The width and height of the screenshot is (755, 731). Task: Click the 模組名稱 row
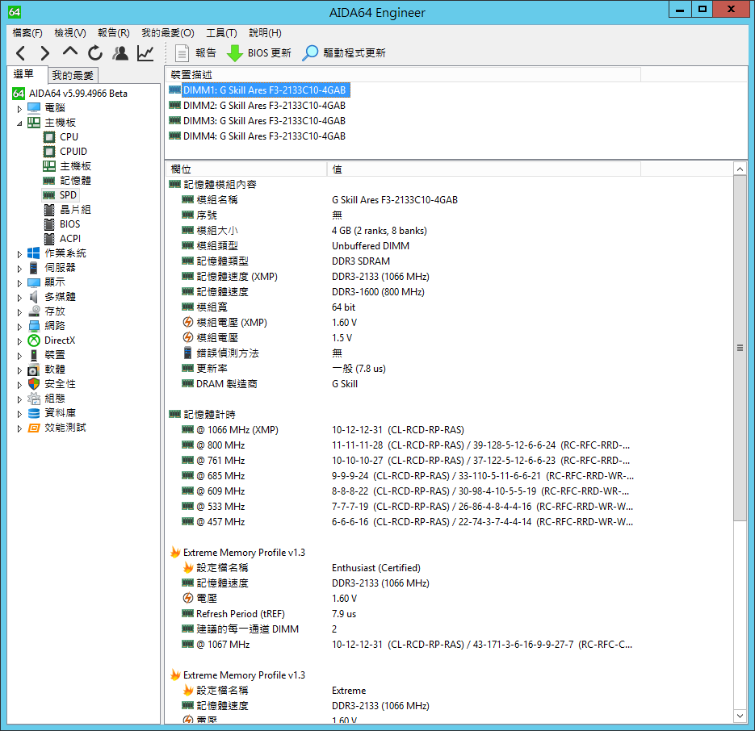click(403, 200)
